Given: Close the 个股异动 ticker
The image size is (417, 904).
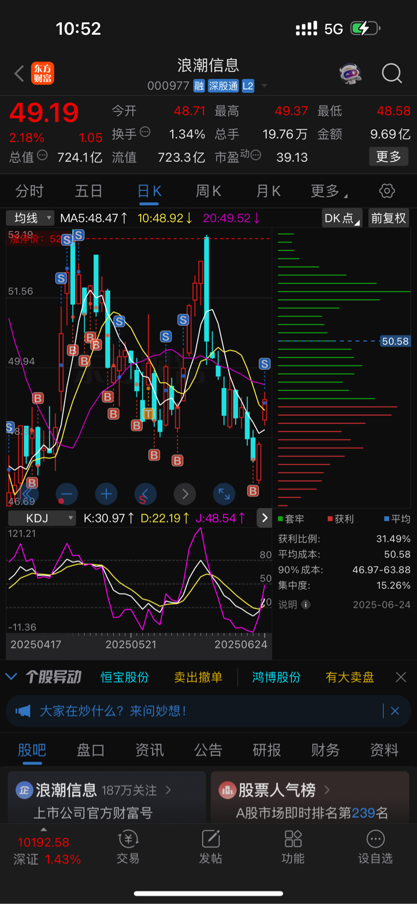Looking at the screenshot, I should (x=401, y=677).
